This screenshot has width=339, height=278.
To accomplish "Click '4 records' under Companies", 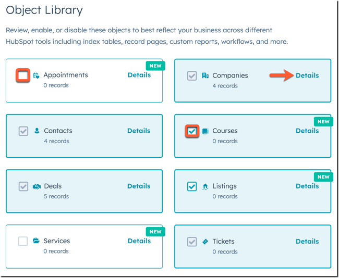I will pyautogui.click(x=225, y=86).
